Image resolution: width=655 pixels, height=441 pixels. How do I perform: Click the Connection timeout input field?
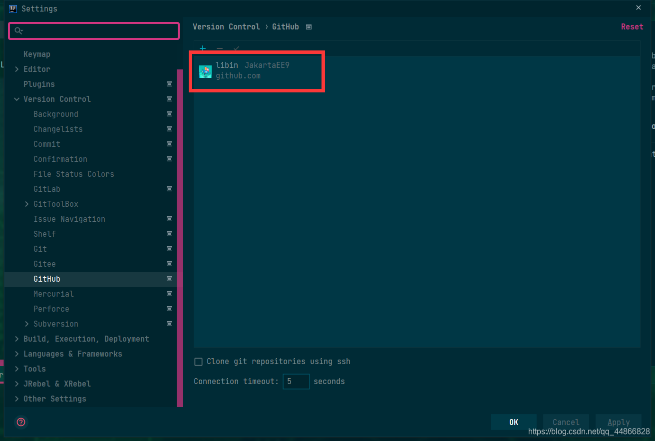(x=296, y=382)
